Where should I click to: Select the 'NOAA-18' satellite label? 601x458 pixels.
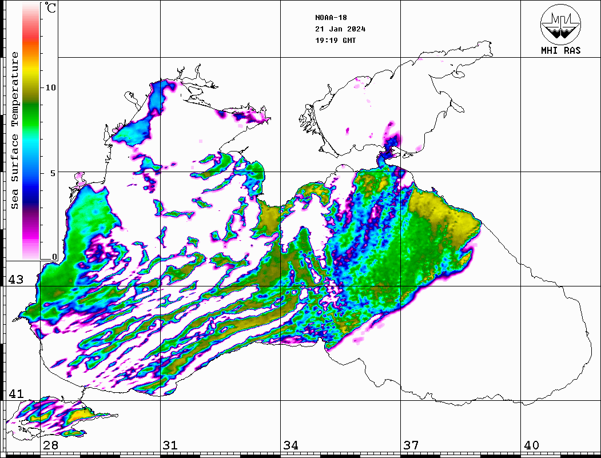[x=331, y=18]
